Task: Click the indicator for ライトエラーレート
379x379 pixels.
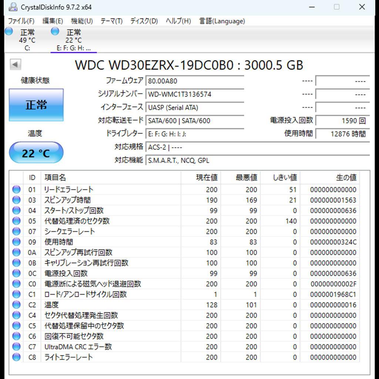Action: (16, 357)
